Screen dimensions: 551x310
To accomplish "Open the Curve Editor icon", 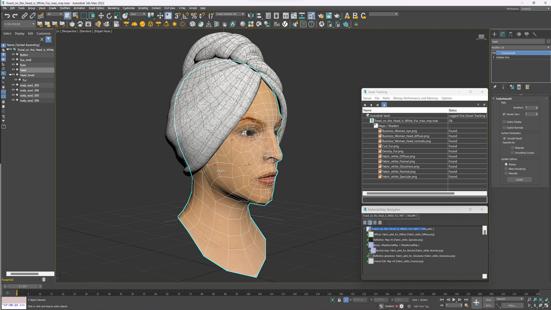I will tap(294, 16).
